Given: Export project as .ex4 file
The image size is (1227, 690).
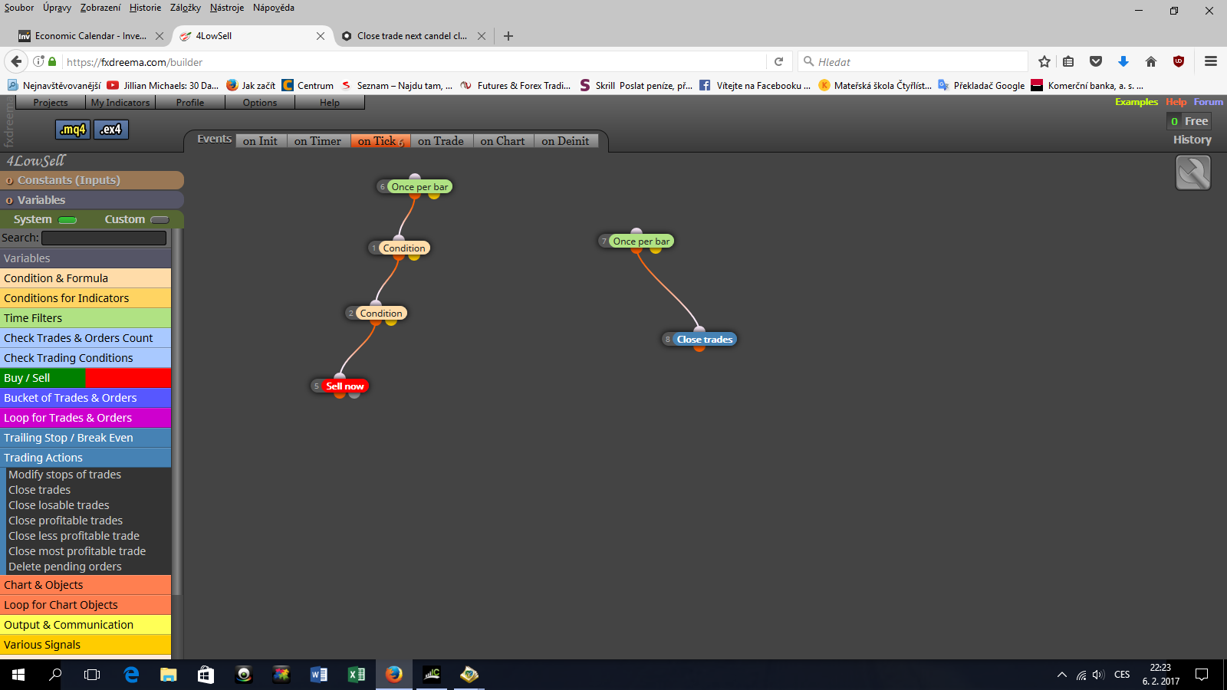Looking at the screenshot, I should [111, 130].
